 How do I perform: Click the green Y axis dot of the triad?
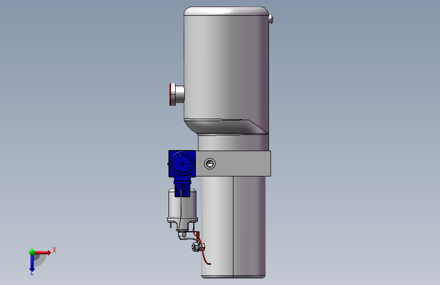coord(32,252)
